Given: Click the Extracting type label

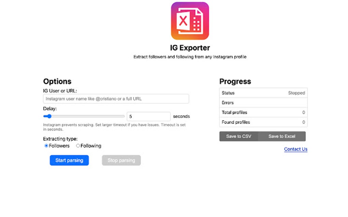Looking at the screenshot, I should tap(60, 139).
